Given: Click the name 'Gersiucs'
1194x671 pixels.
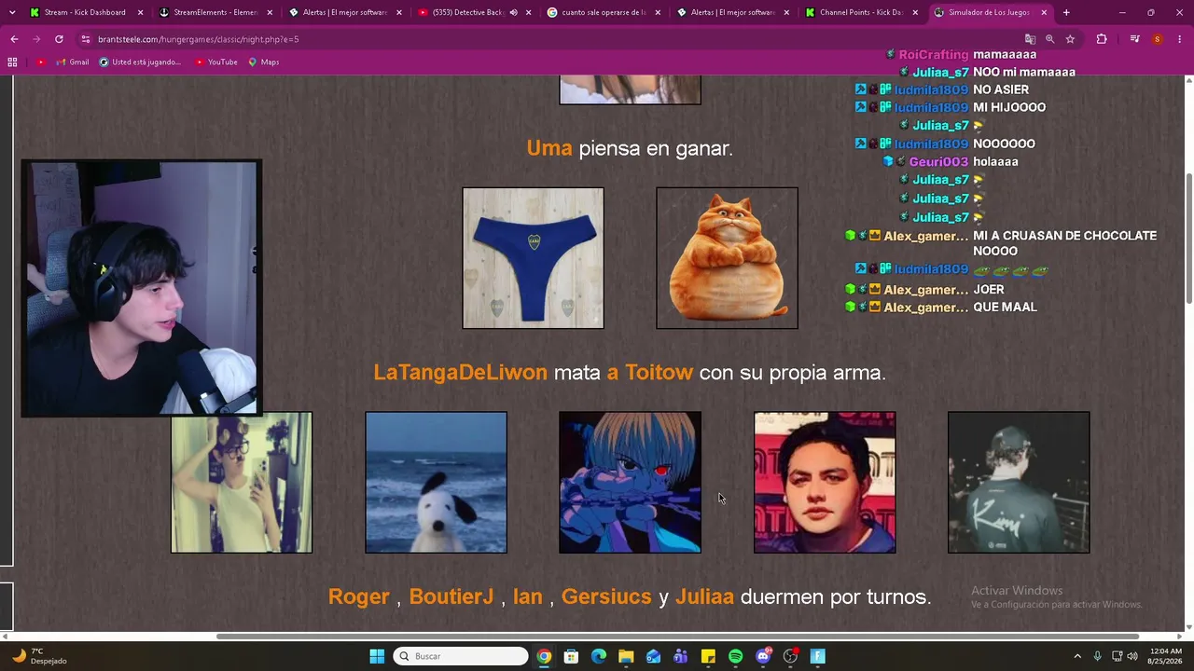Looking at the screenshot, I should (606, 597).
